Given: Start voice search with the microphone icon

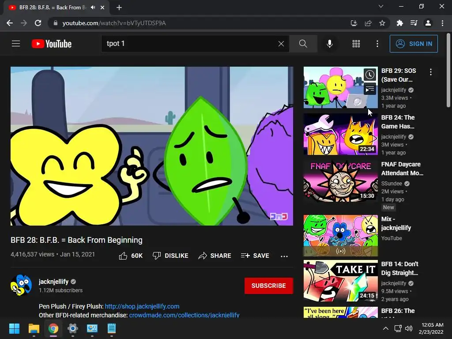Looking at the screenshot, I should point(329,44).
